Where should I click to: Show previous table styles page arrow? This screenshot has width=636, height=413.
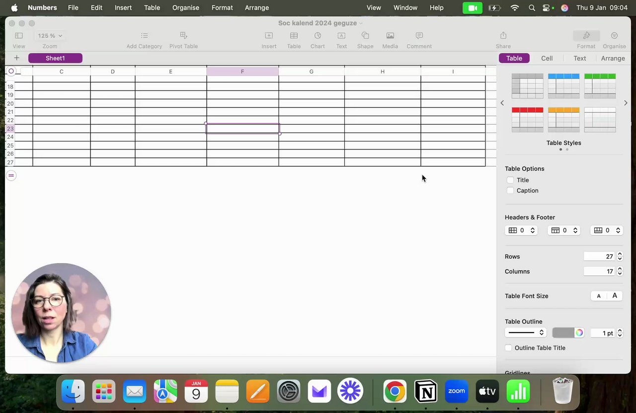(x=502, y=103)
